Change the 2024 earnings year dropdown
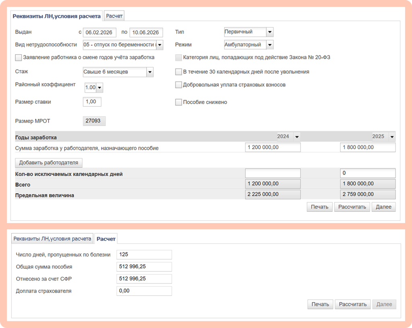This screenshot has height=328, width=412. [297, 137]
